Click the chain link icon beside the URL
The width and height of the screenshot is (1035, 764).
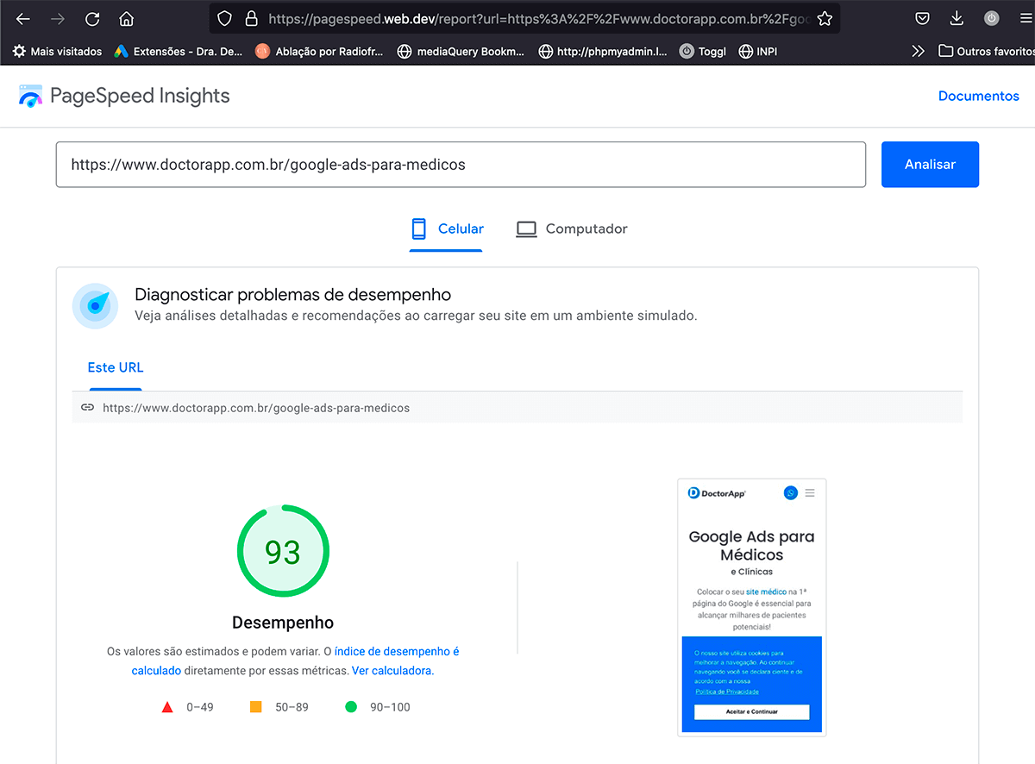[87, 407]
